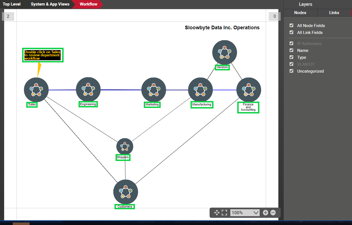352x225 pixels.
Task: Disable the Uncategorized checkbox
Action: click(291, 71)
